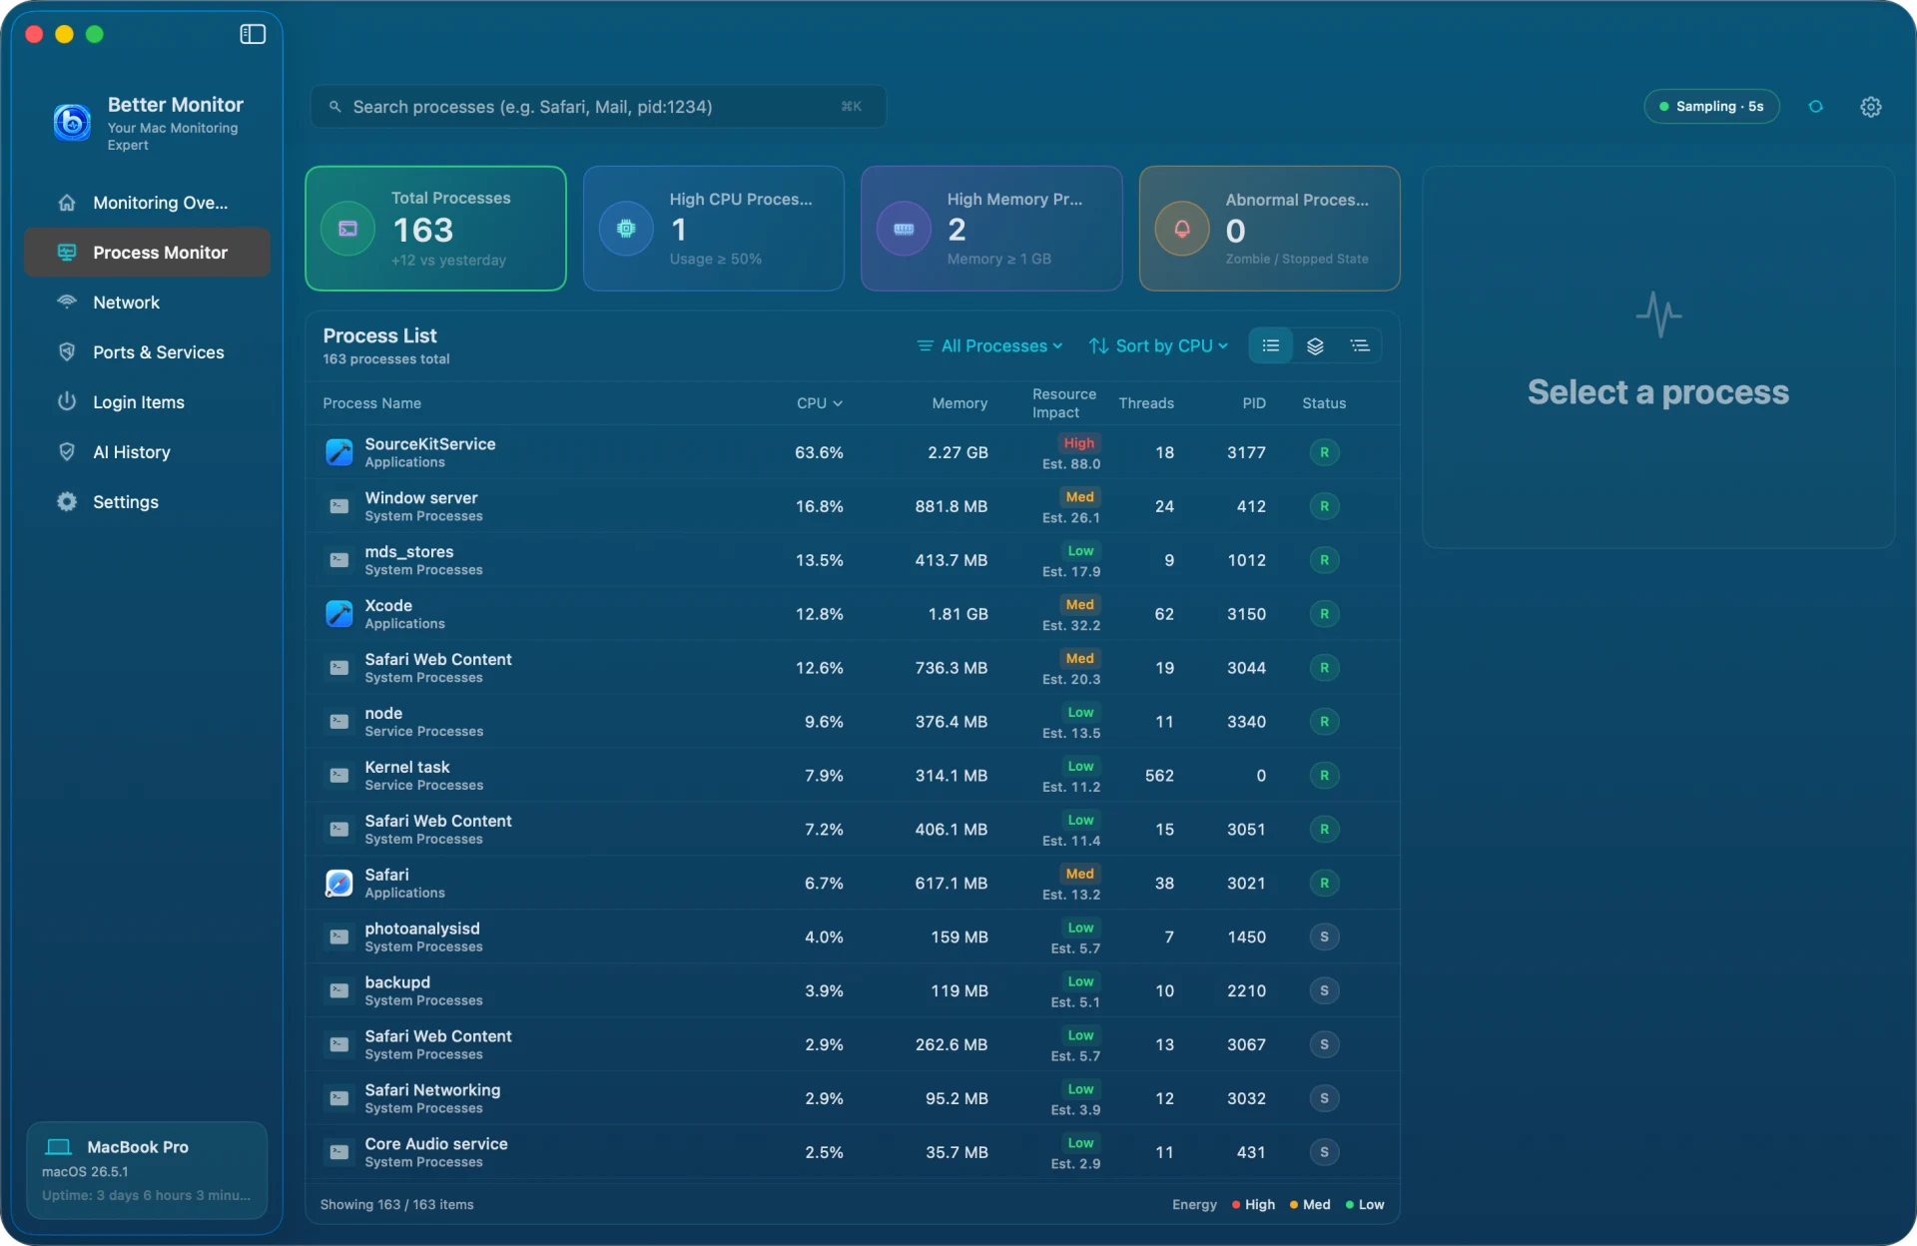Click the sleeping status badge for photoanalysisd

coord(1324,937)
